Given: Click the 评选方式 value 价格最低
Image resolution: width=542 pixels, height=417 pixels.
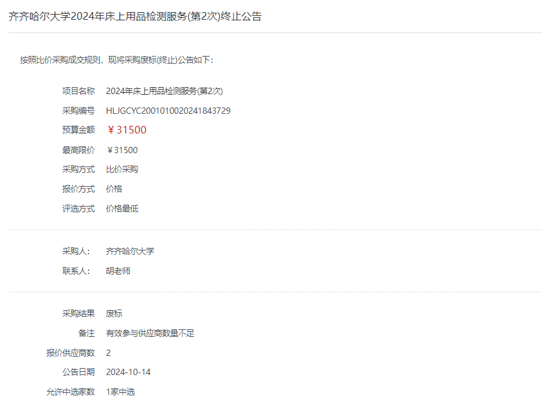Looking at the screenshot, I should 122,208.
